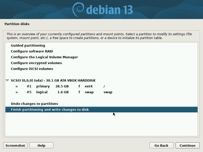Select SCSI3 (0,0,0) (sda) harddisk row
203x152 pixels.
click(101, 80)
